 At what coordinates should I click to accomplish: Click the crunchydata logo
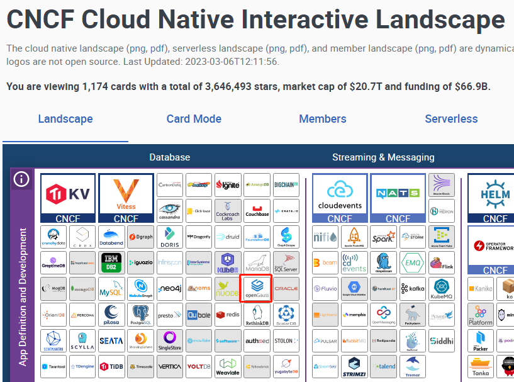pyautogui.click(x=53, y=237)
